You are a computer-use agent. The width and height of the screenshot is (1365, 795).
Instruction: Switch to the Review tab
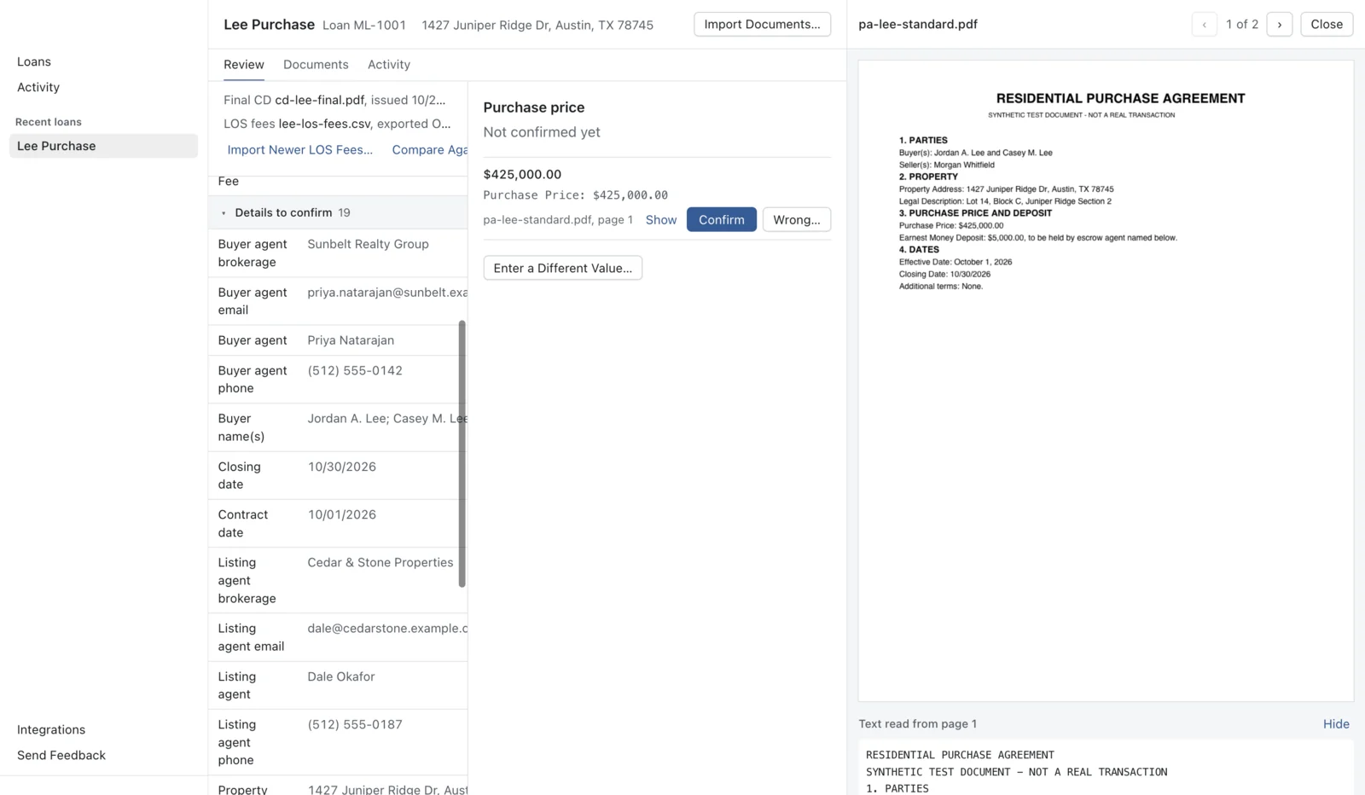[244, 65]
